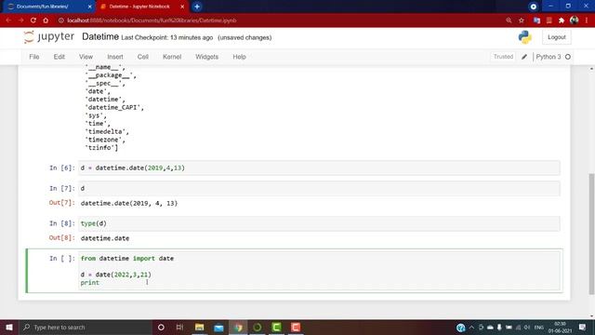The height and width of the screenshot is (335, 595).
Task: Reload the page with refresh icon
Action: [33, 20]
